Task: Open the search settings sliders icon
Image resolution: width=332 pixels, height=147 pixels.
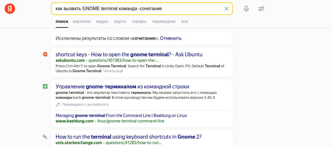Action: 261,9
